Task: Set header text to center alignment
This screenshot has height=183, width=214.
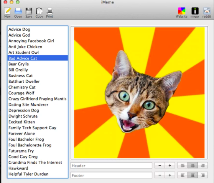Action: [x=193, y=165]
